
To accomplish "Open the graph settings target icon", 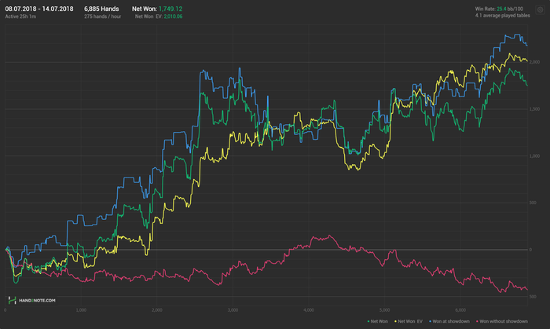I will [x=541, y=9].
